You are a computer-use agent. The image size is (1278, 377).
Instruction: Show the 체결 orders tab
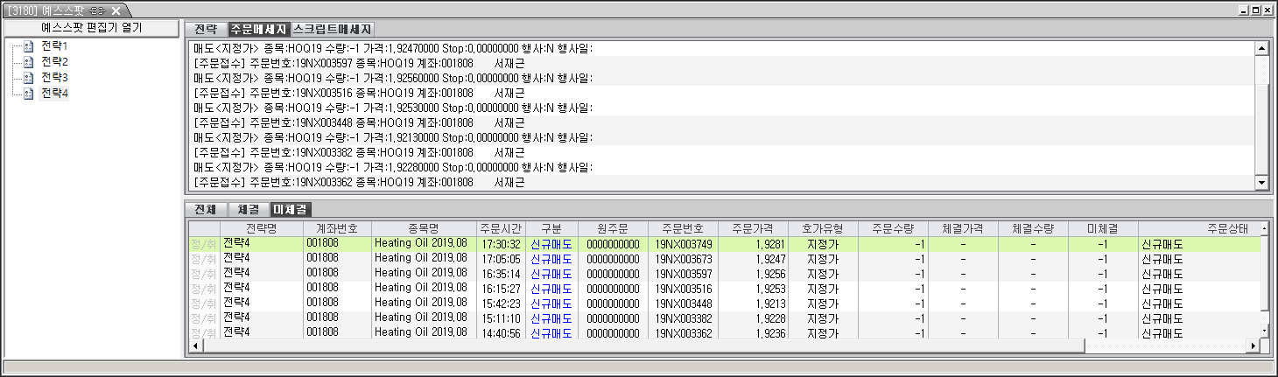[x=248, y=209]
